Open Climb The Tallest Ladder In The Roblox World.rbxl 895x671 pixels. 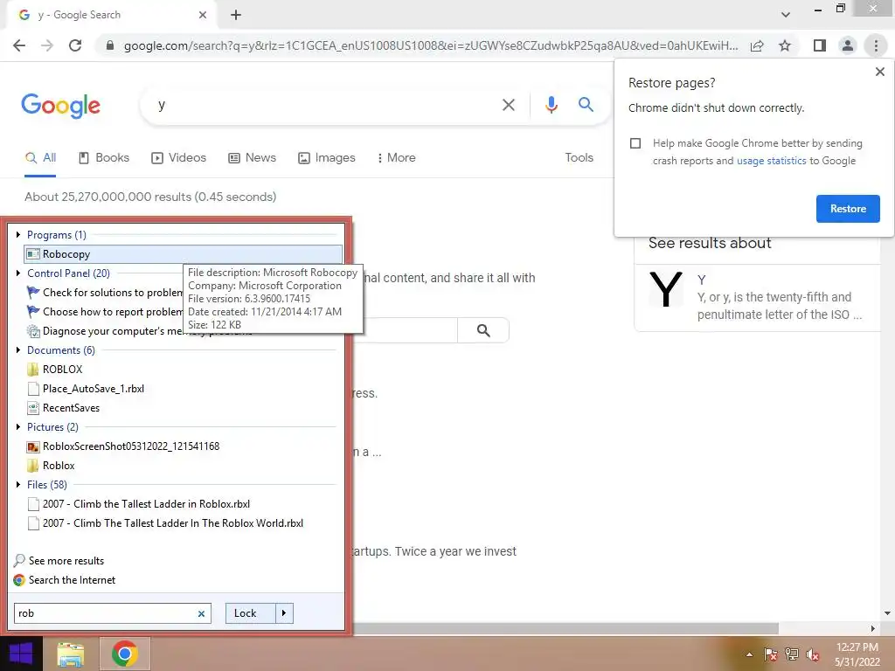tap(165, 523)
